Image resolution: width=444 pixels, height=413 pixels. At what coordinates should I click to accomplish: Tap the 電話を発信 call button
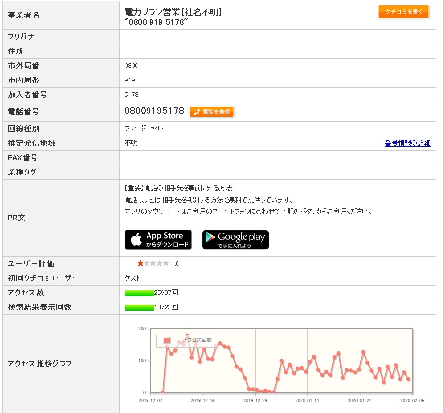212,112
